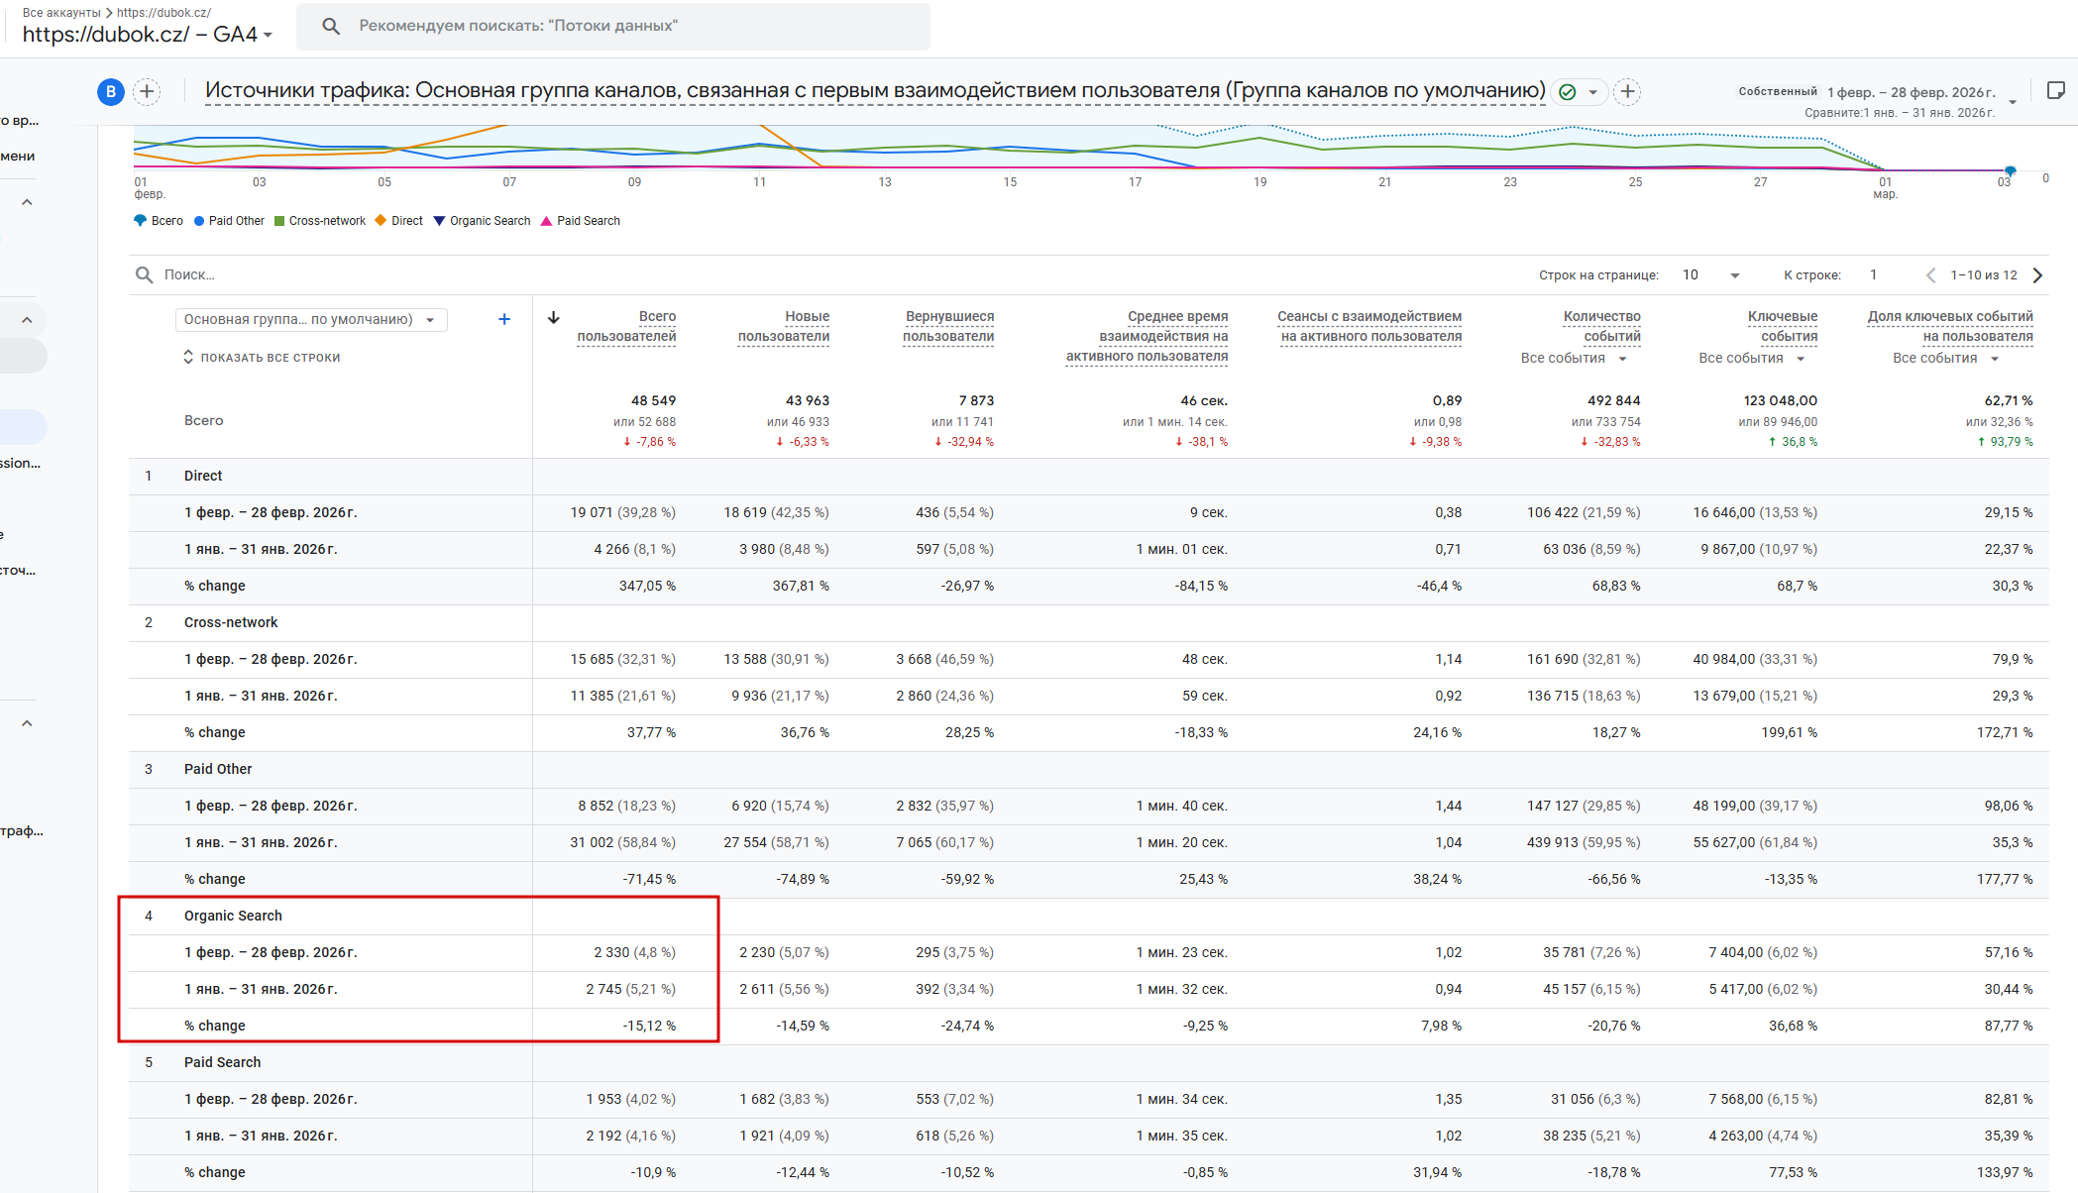Click the sort arrow on total users column
The image size is (2078, 1193).
554,317
